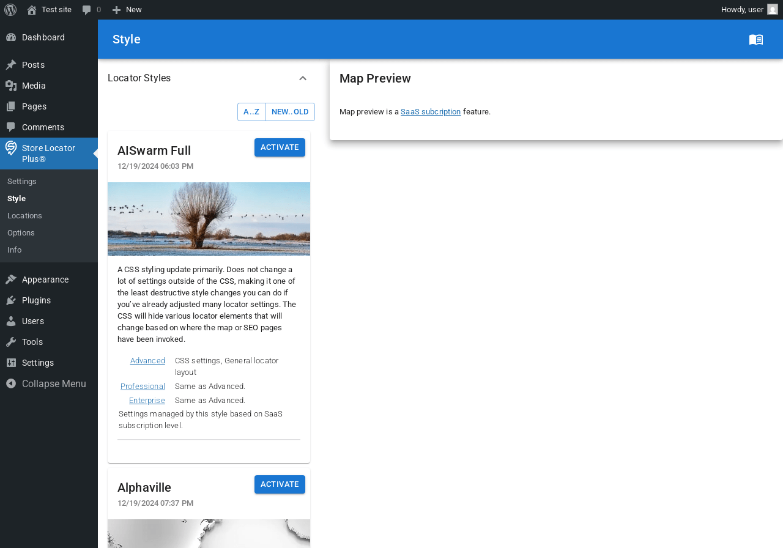Open the documentation book icon

pyautogui.click(x=756, y=39)
